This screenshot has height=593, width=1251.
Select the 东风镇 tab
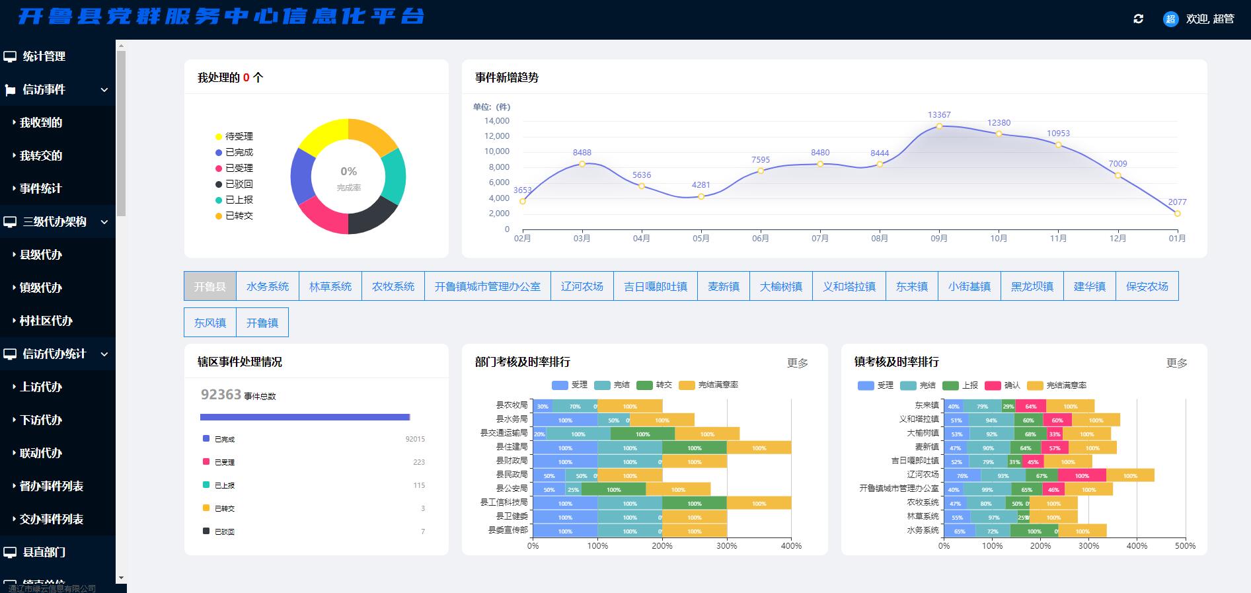coord(210,323)
